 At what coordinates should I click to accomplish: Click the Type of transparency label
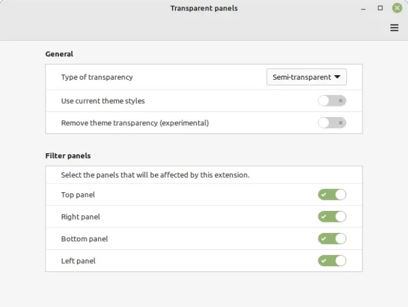point(97,77)
